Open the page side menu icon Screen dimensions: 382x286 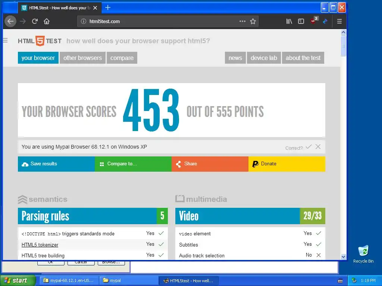[x=5, y=40]
